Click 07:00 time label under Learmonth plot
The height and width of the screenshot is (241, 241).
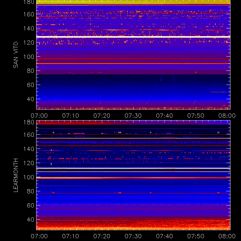pyautogui.click(x=39, y=236)
